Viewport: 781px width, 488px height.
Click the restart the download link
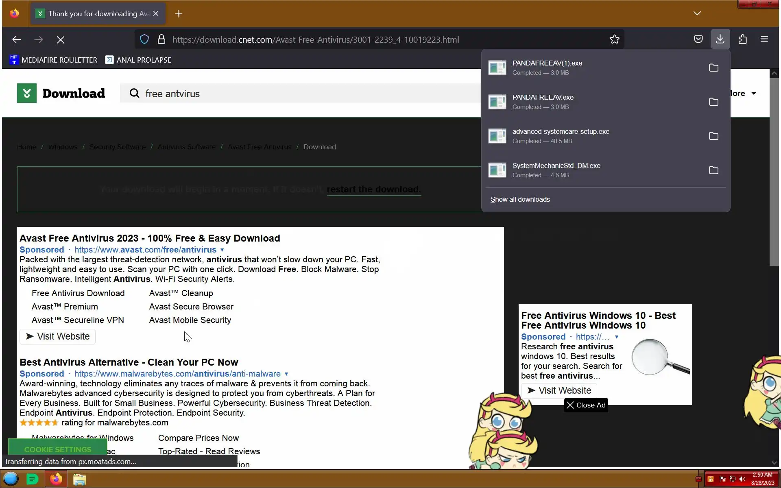(373, 190)
